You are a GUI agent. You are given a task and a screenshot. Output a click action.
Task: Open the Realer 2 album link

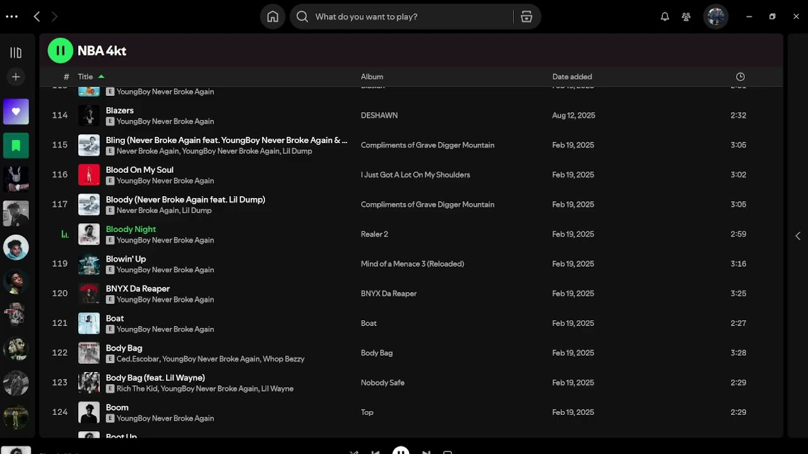click(374, 234)
